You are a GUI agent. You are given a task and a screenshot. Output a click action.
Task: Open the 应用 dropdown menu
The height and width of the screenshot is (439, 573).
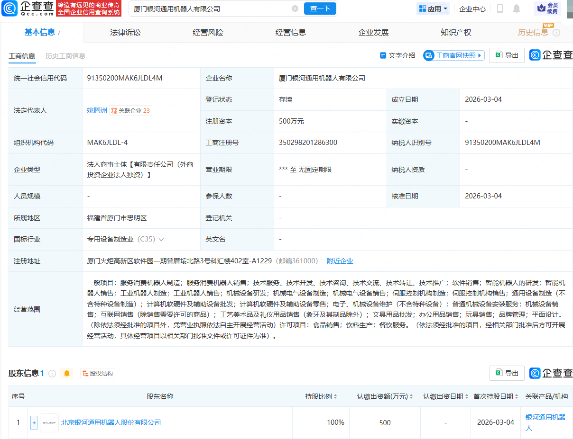(433, 8)
